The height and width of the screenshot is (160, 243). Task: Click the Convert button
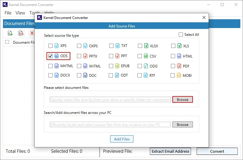[217, 151]
